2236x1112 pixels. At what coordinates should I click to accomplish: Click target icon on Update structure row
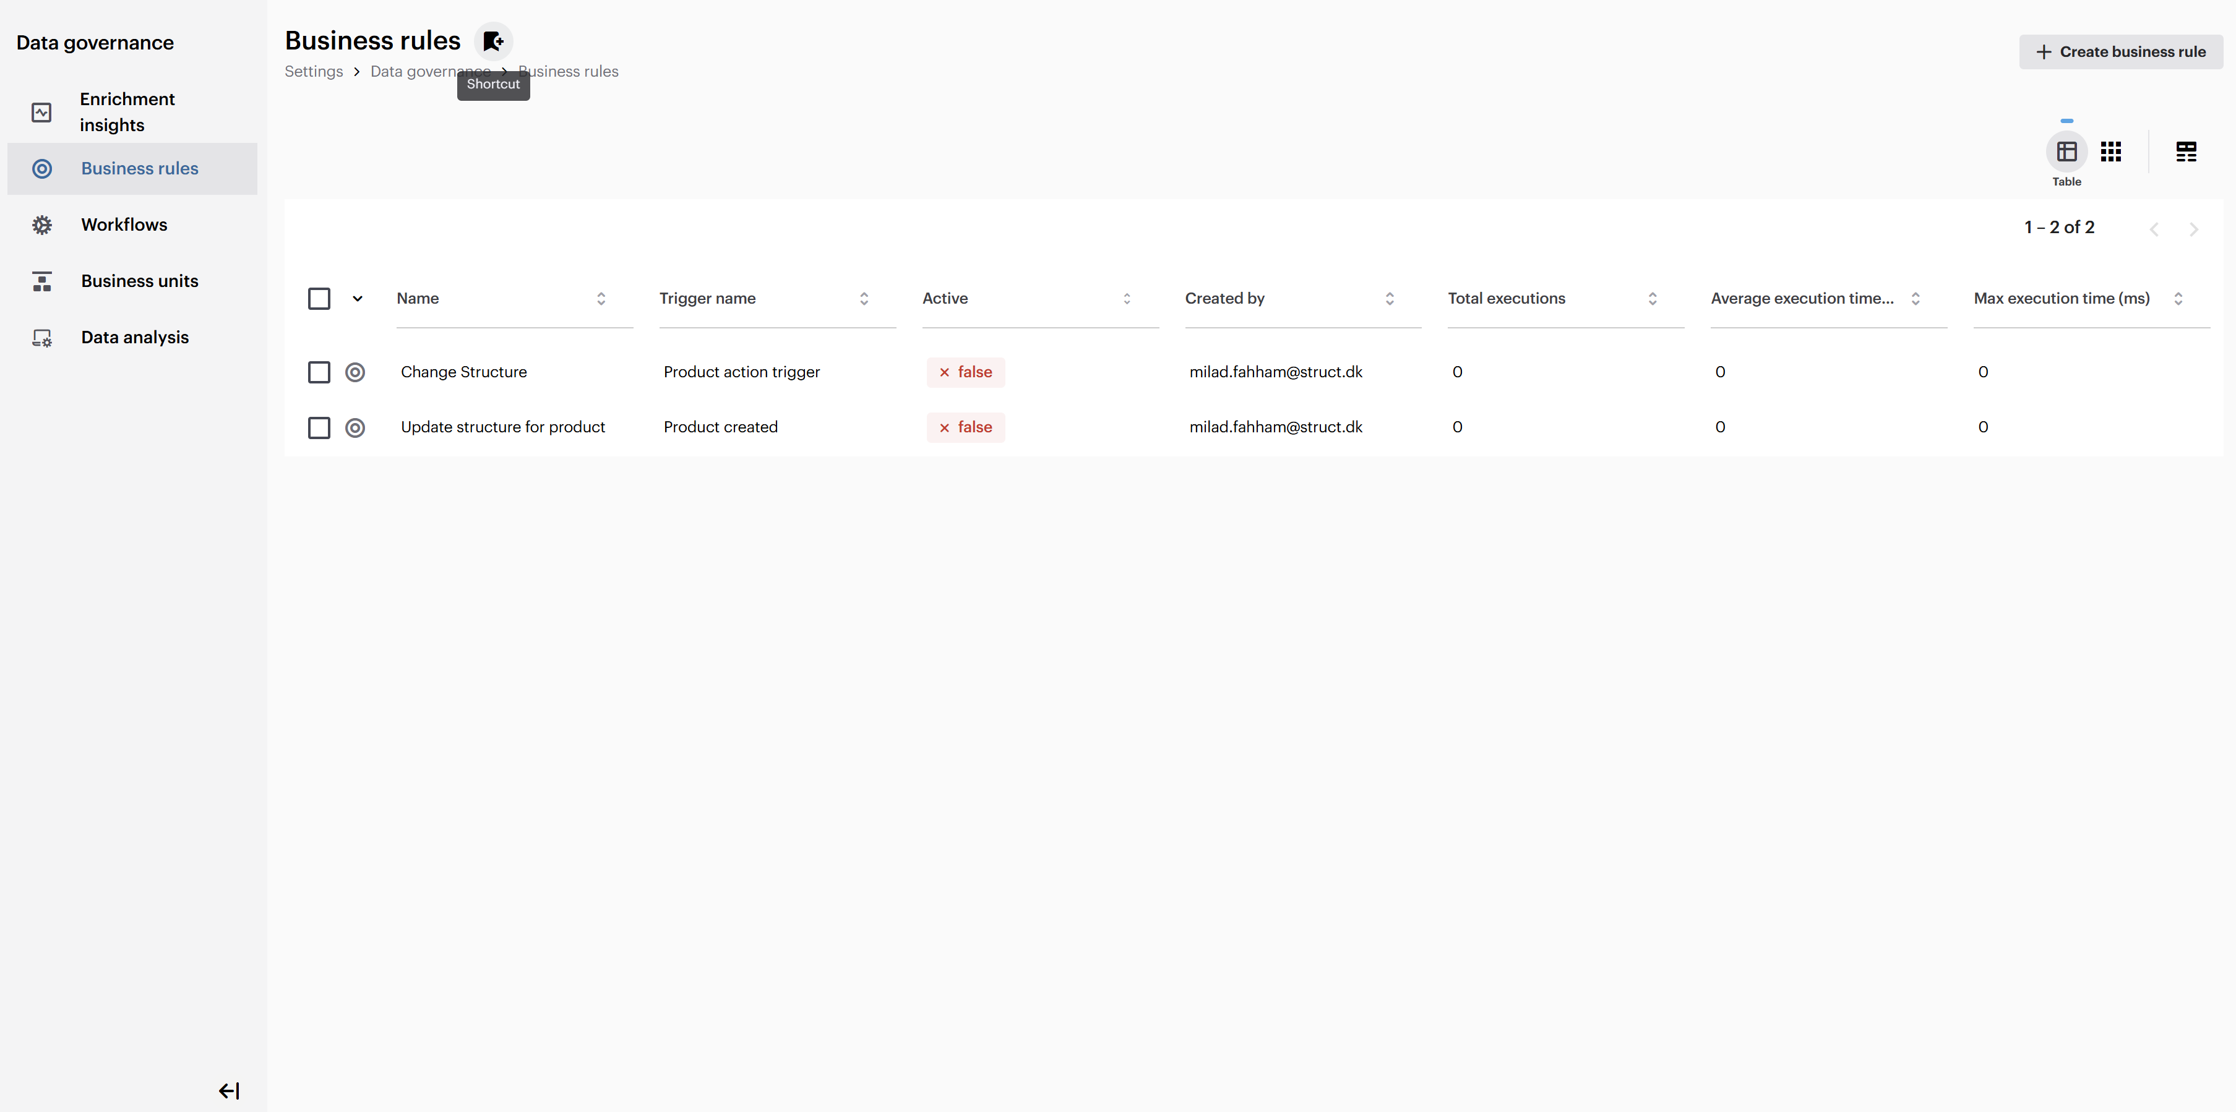(x=355, y=427)
